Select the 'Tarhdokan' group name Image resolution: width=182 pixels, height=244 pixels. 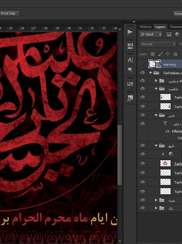(172, 73)
